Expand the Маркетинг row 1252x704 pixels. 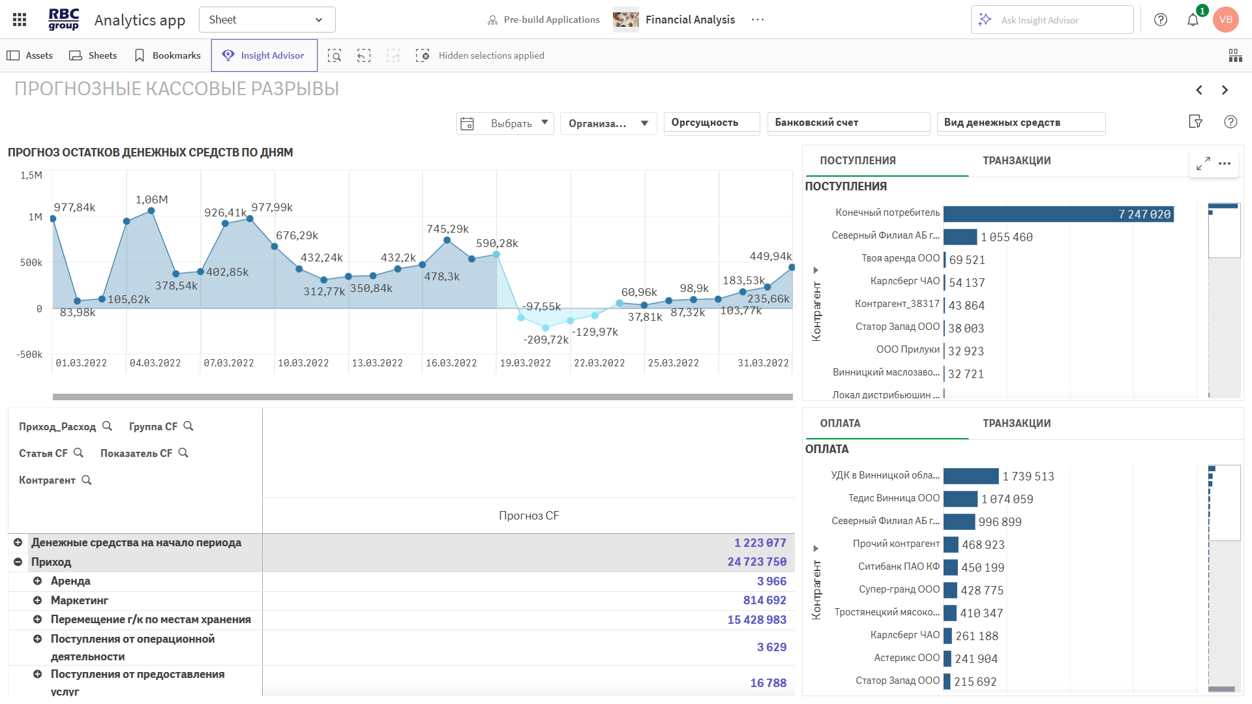37,600
